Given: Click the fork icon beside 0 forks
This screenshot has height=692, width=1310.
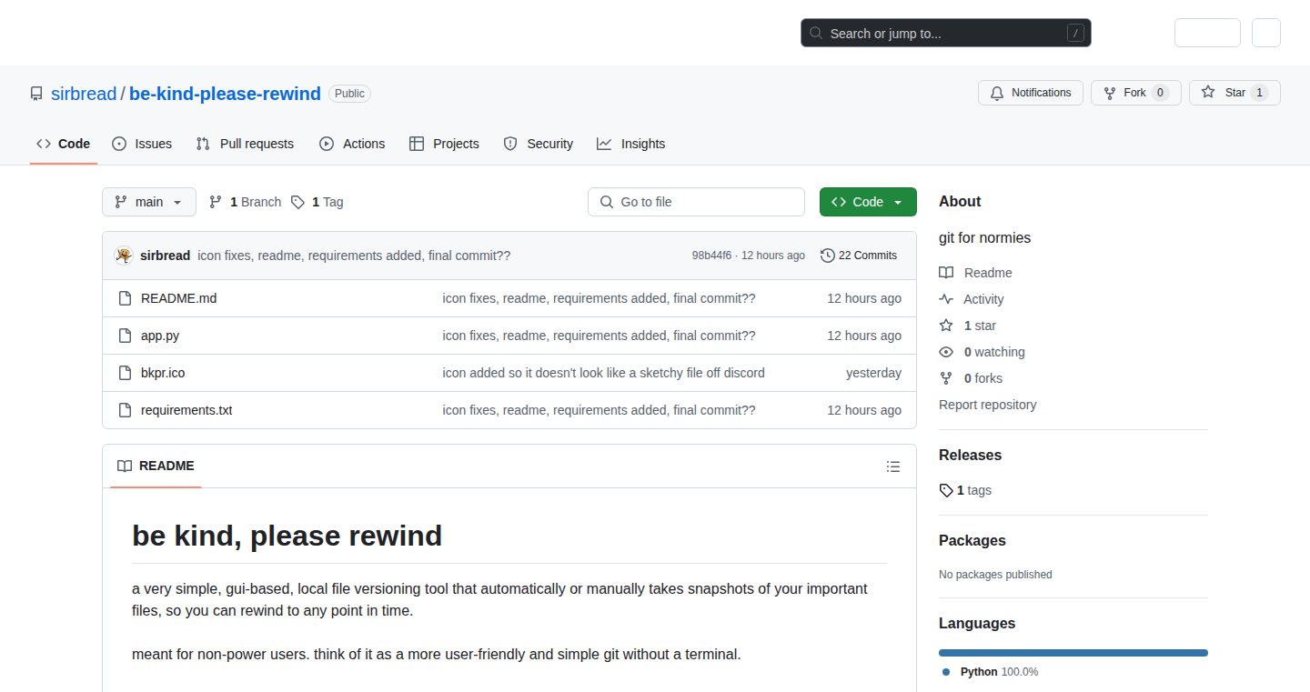Looking at the screenshot, I should tap(946, 378).
